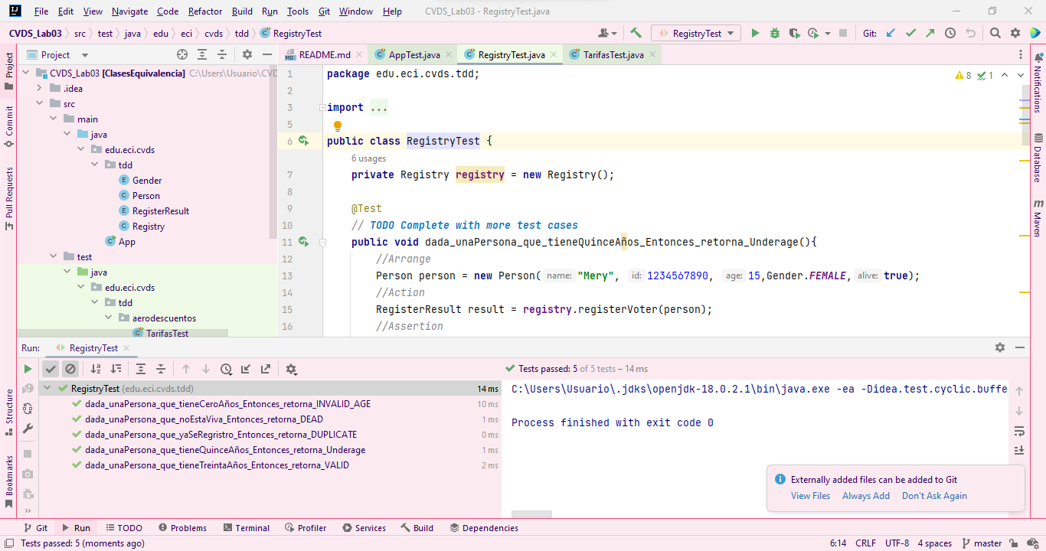This screenshot has width=1046, height=551.
Task: Open Search Everywhere magnifier icon
Action: click(x=995, y=34)
